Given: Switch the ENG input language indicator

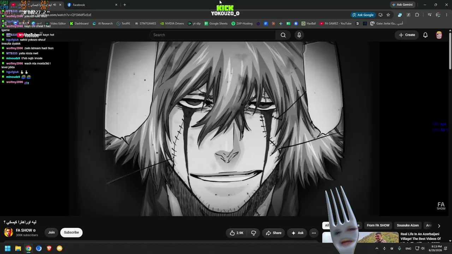Looking at the screenshot, I should pos(408,248).
